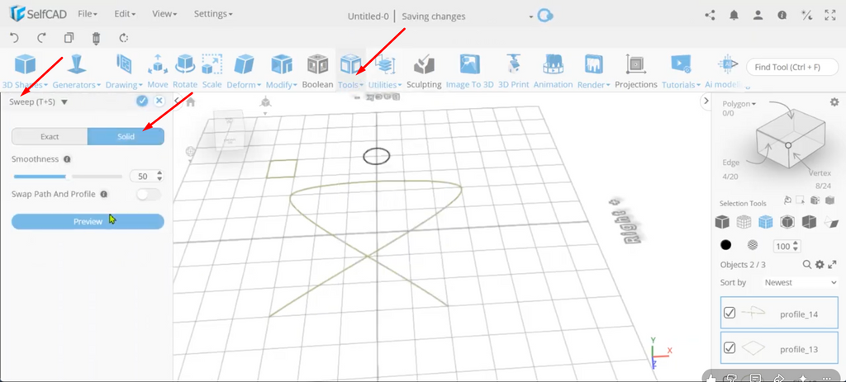Click the percent icon in header
Screen dimensions: 846x382
click(806, 16)
